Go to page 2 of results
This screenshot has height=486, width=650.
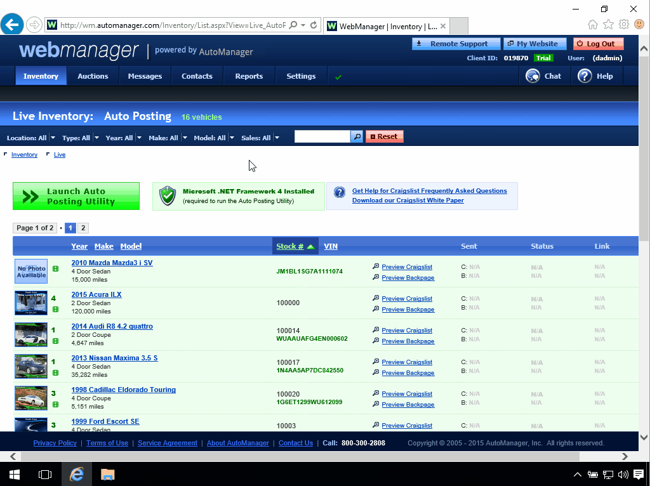tap(83, 228)
